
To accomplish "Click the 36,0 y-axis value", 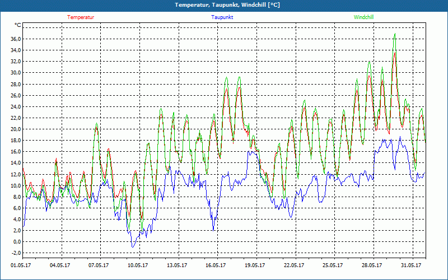I will coord(16,39).
